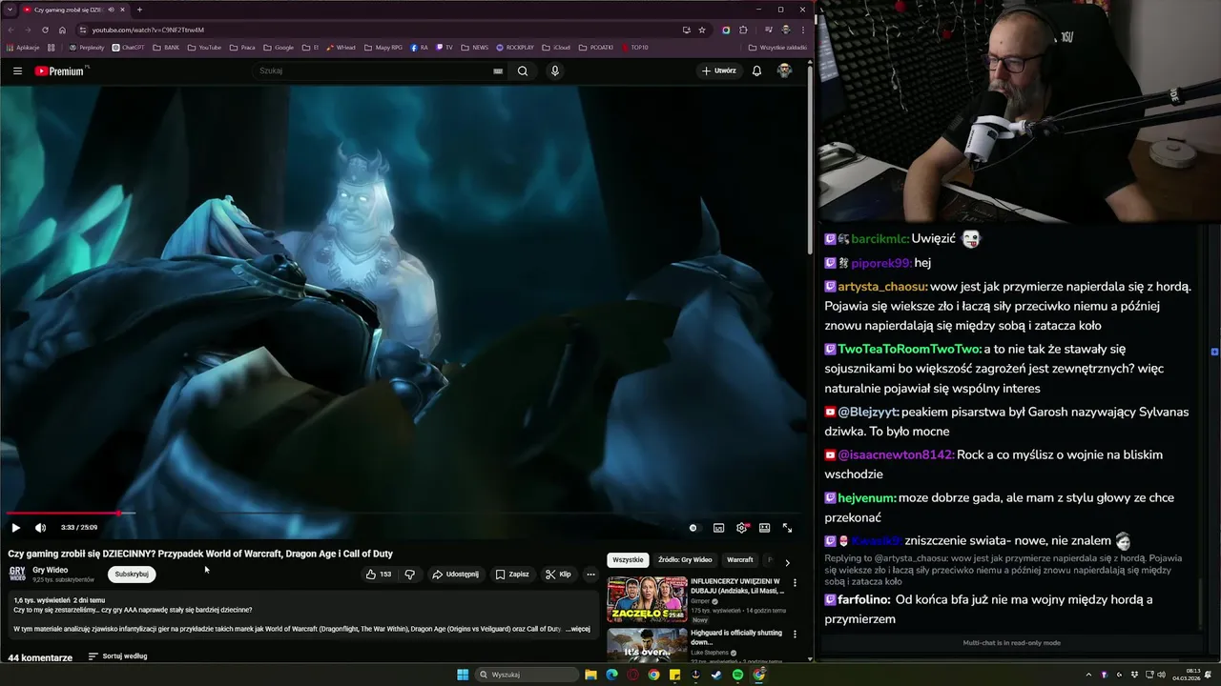
Task: Open Spotify from the taskbar
Action: 737,675
